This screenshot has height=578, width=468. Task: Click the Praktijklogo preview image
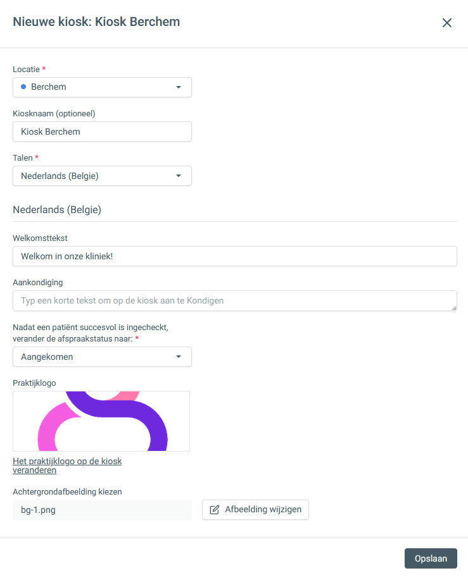(x=101, y=421)
